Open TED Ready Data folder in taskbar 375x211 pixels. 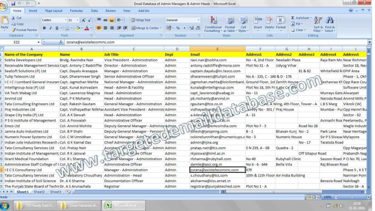click(x=36, y=205)
